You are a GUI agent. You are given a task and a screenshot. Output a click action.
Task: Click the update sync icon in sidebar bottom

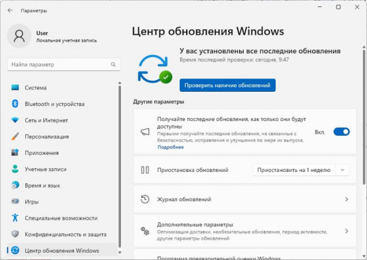pyautogui.click(x=15, y=250)
